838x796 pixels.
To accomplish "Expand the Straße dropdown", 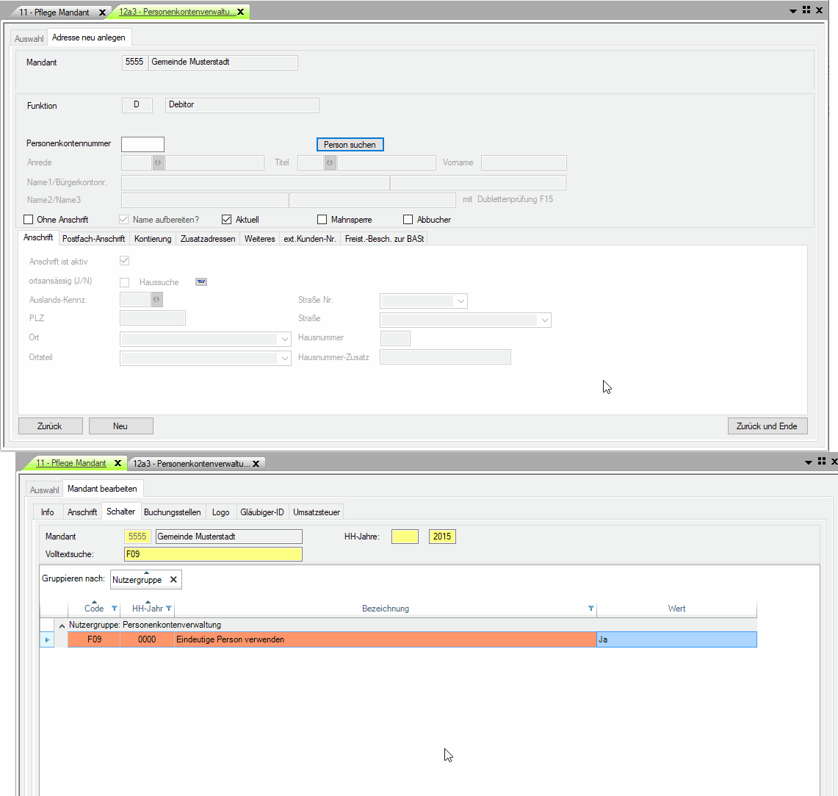I will point(544,320).
